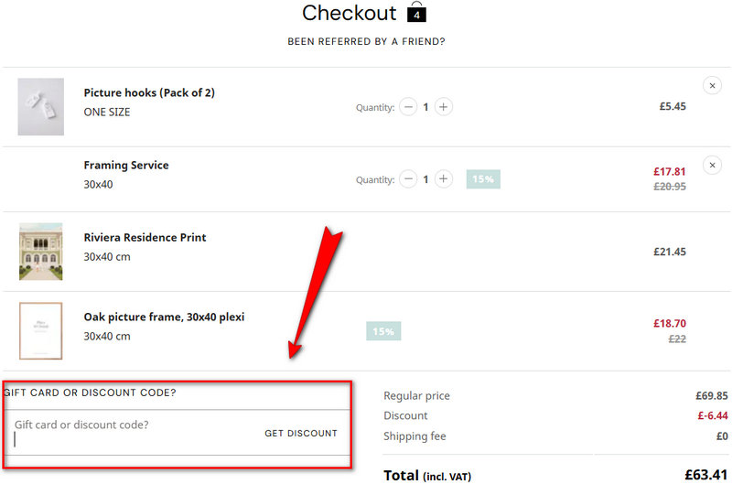Decrease Framing Service quantity
This screenshot has height=484, width=732.
(409, 179)
